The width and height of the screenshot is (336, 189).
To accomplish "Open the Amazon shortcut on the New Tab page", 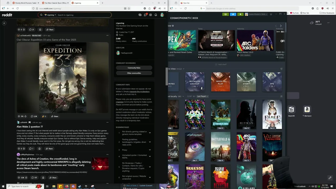I will click(307, 111).
